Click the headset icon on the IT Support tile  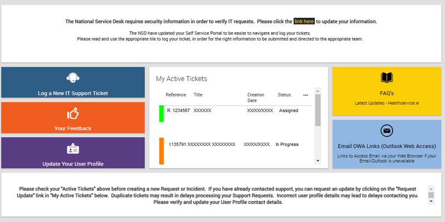click(x=73, y=78)
